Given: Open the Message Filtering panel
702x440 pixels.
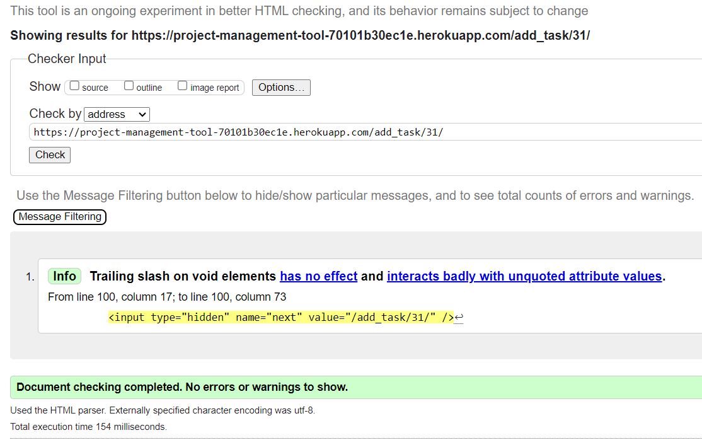Looking at the screenshot, I should (59, 217).
